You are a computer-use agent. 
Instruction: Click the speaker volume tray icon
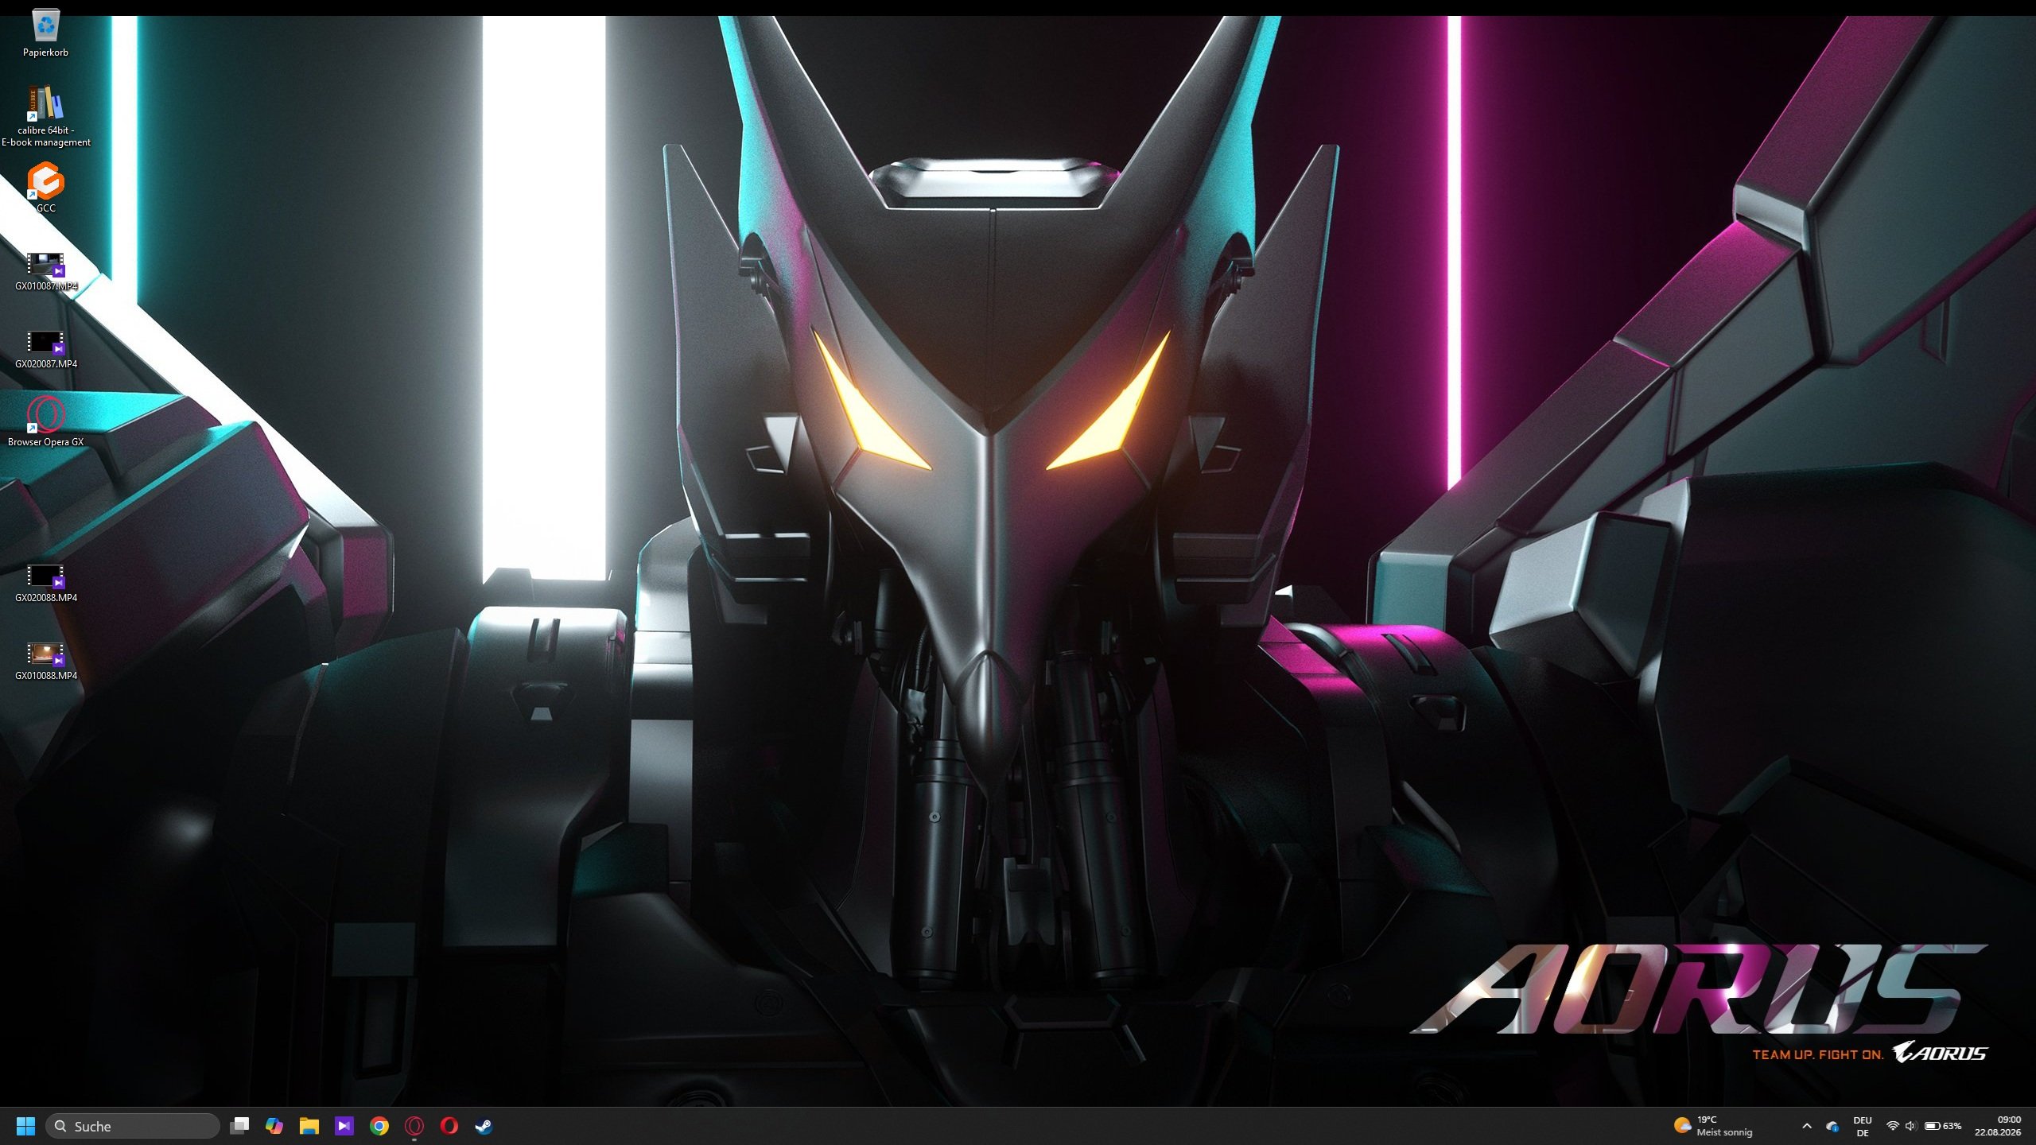coord(1910,1126)
